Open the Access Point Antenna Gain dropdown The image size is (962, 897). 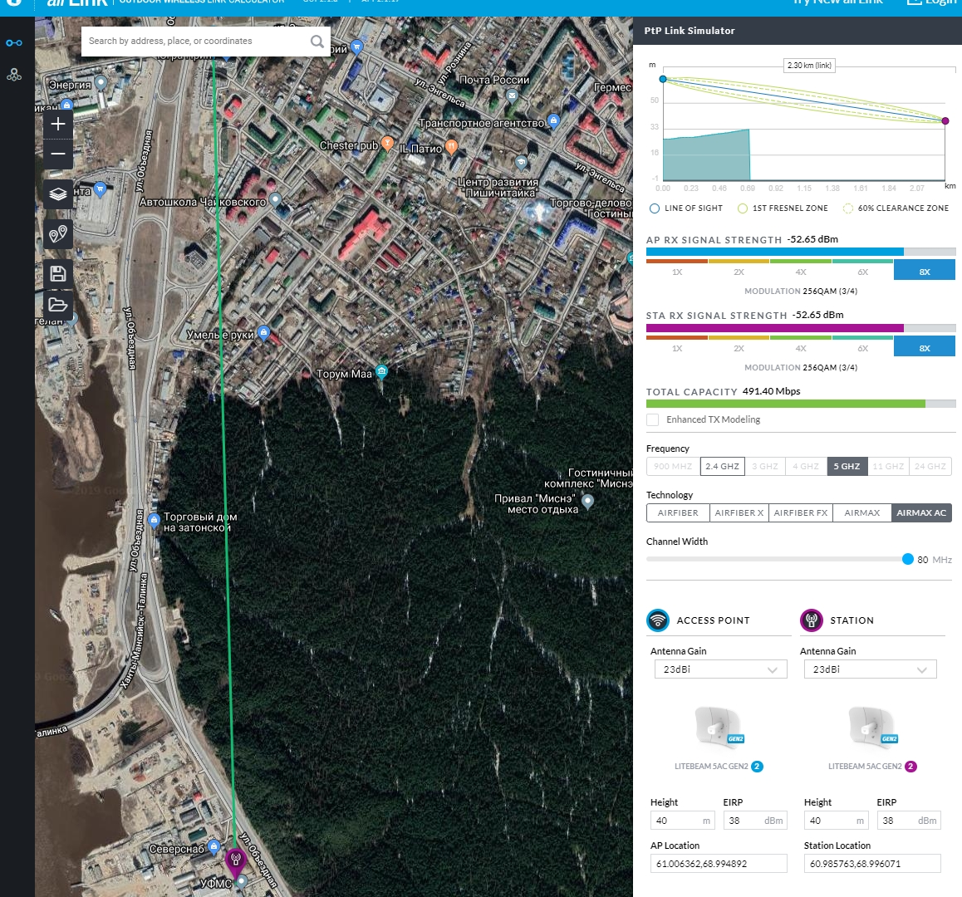(x=721, y=669)
